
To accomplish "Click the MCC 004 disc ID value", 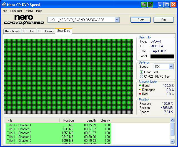I will pos(157,46).
